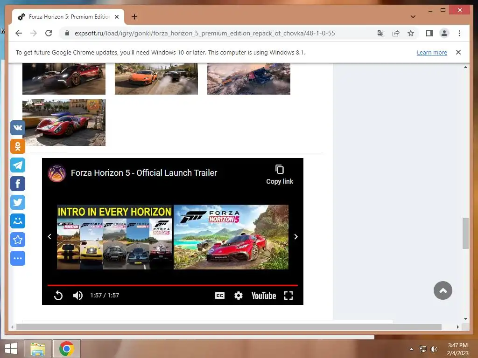
Task: Open red Mercedes night screenshot thumbnail
Action: [x=64, y=79]
